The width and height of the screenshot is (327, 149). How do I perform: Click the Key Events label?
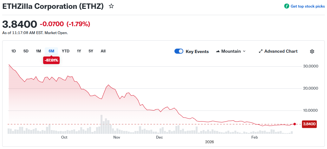[x=197, y=51]
